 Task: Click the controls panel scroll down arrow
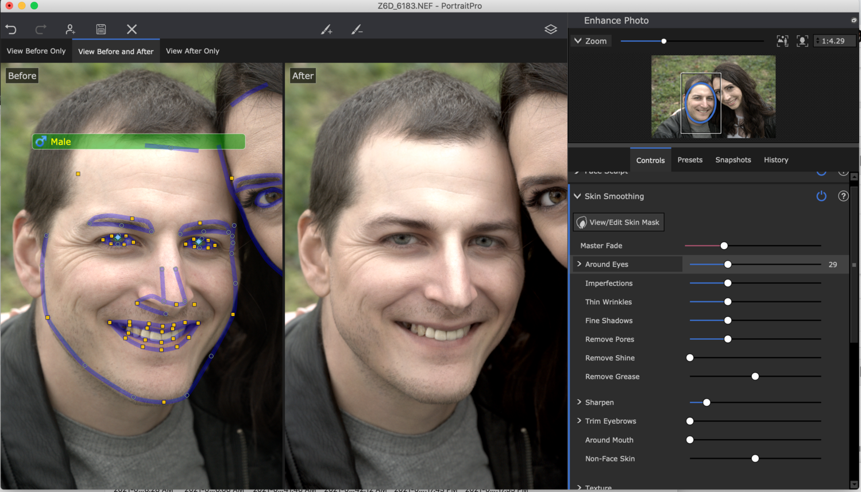[854, 484]
